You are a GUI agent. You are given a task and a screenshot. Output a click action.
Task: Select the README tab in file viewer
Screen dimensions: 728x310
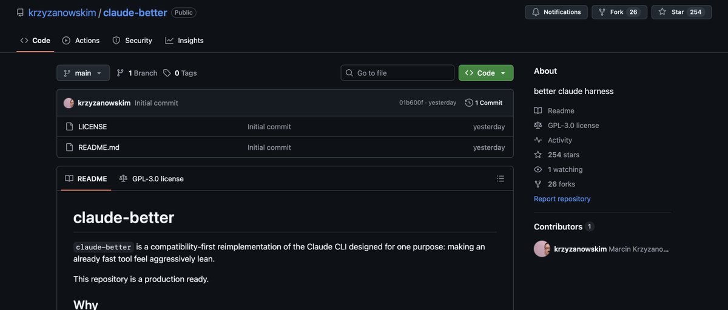86,179
